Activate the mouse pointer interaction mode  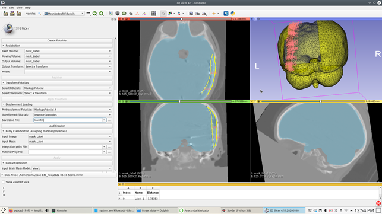click(x=163, y=14)
